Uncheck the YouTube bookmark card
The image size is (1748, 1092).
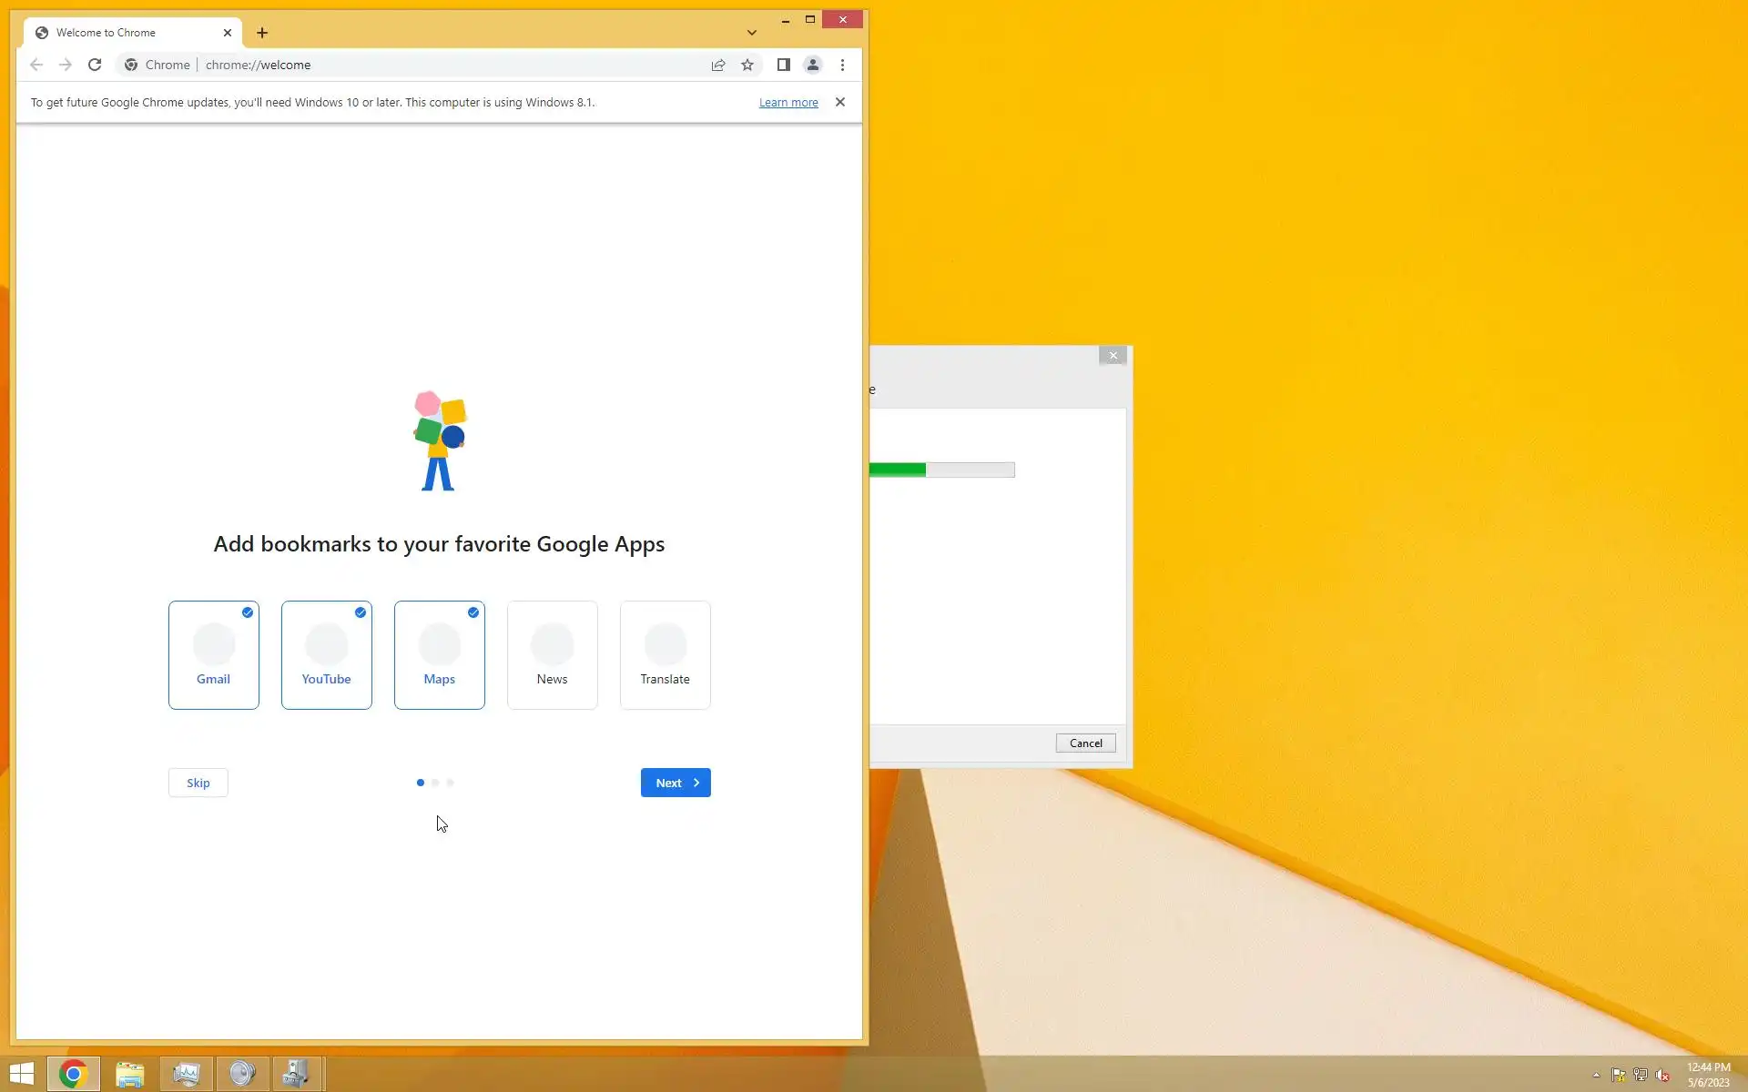coord(327,654)
